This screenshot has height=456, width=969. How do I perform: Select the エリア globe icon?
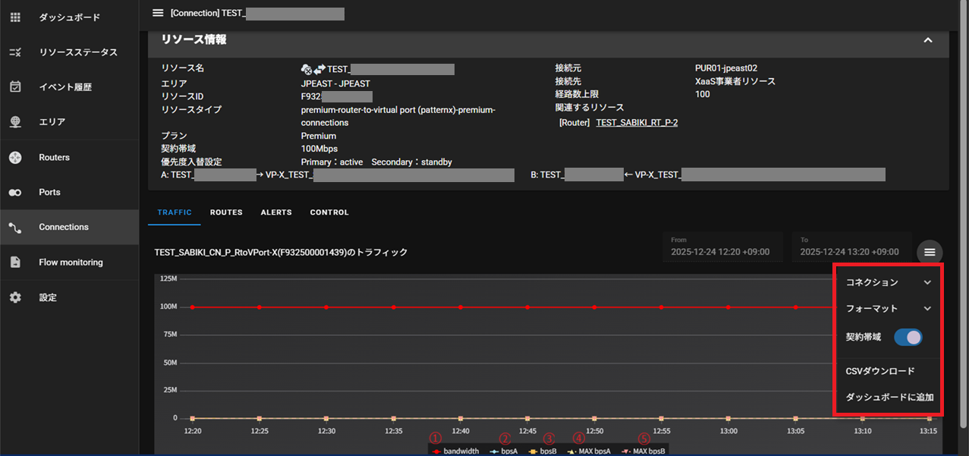15,122
